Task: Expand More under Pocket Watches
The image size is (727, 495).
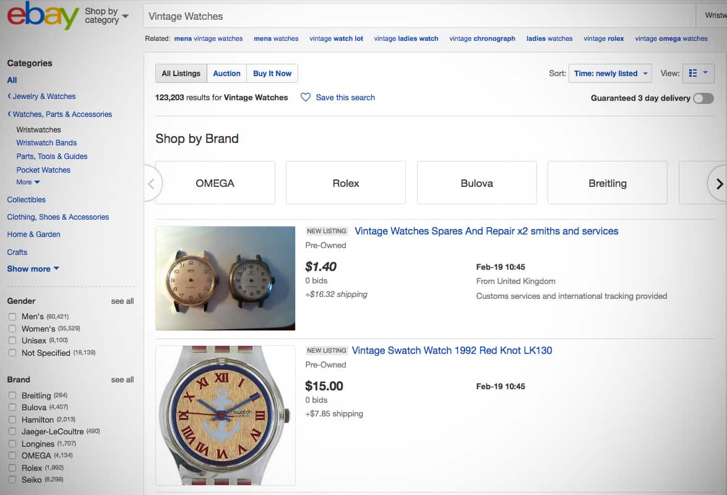Action: pyautogui.click(x=25, y=182)
